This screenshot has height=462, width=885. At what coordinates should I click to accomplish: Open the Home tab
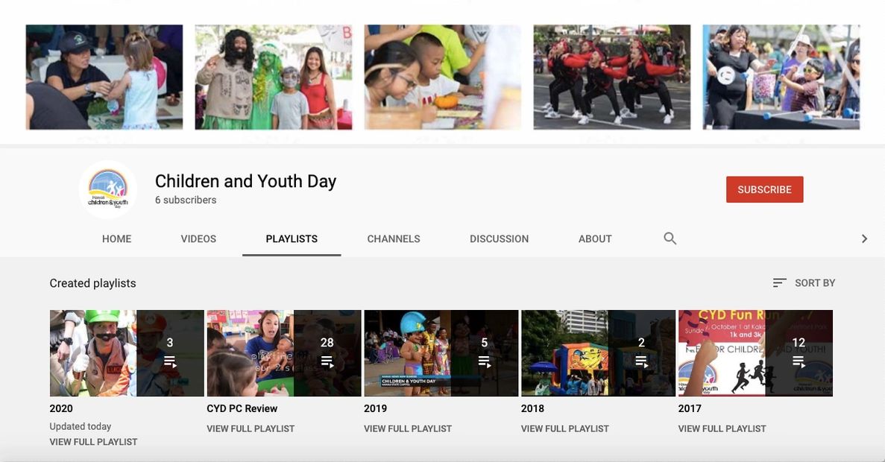116,239
